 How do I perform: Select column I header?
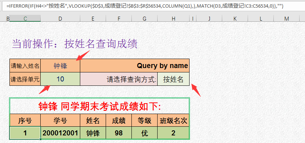coord(193,18)
